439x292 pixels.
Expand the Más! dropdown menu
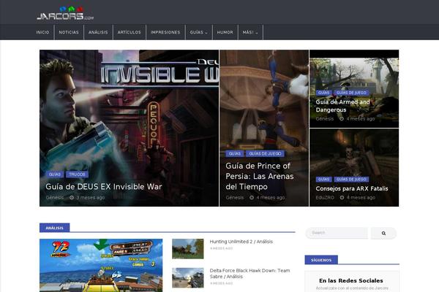click(250, 32)
